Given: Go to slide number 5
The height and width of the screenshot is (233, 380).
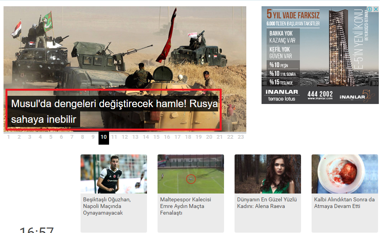Looking at the screenshot, I should 50,137.
